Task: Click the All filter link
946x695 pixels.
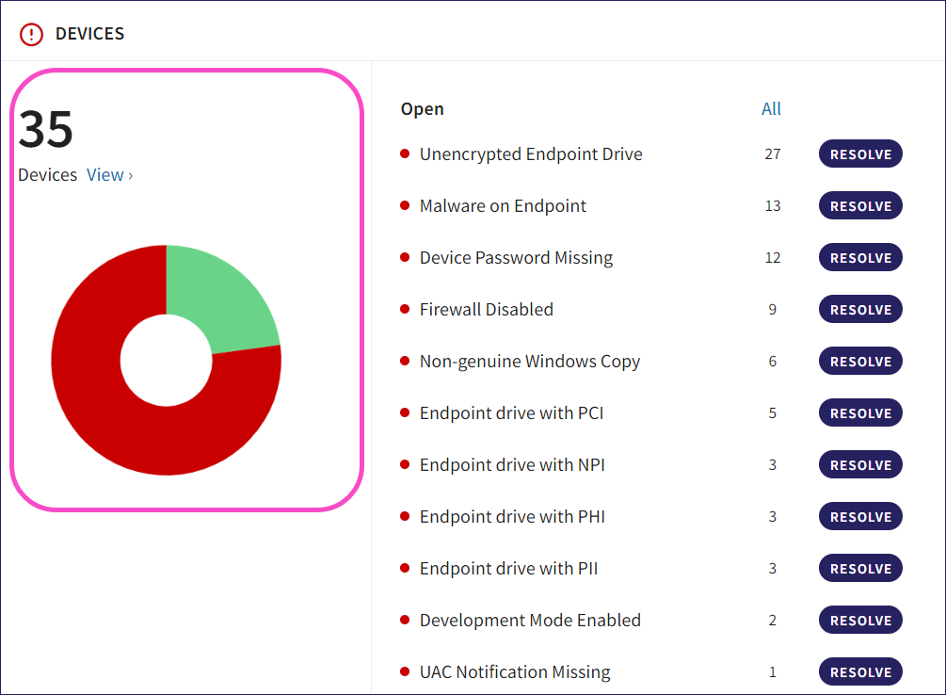Action: click(771, 109)
